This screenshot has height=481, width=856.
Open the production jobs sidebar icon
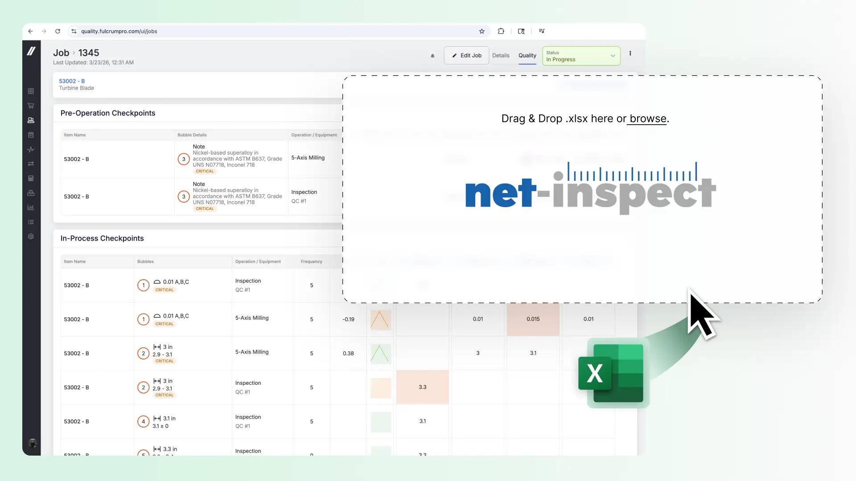click(x=31, y=120)
